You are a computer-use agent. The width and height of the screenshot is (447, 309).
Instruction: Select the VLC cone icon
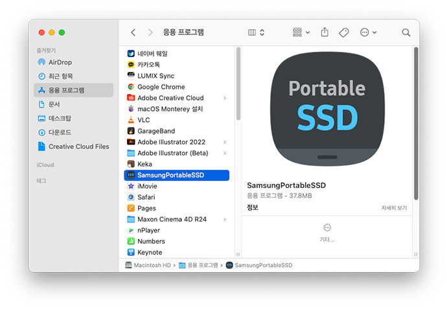click(x=131, y=120)
